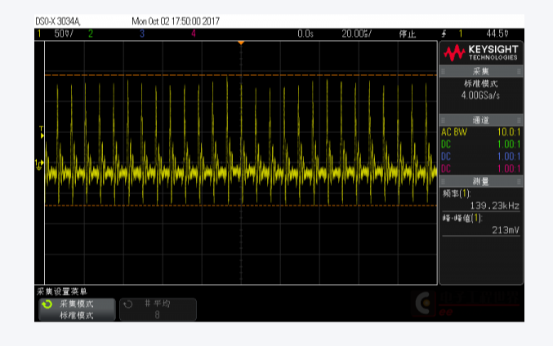Toggle blue channel 3 indicator in top bar
Image resolution: width=553 pixels, height=346 pixels.
tap(142, 33)
